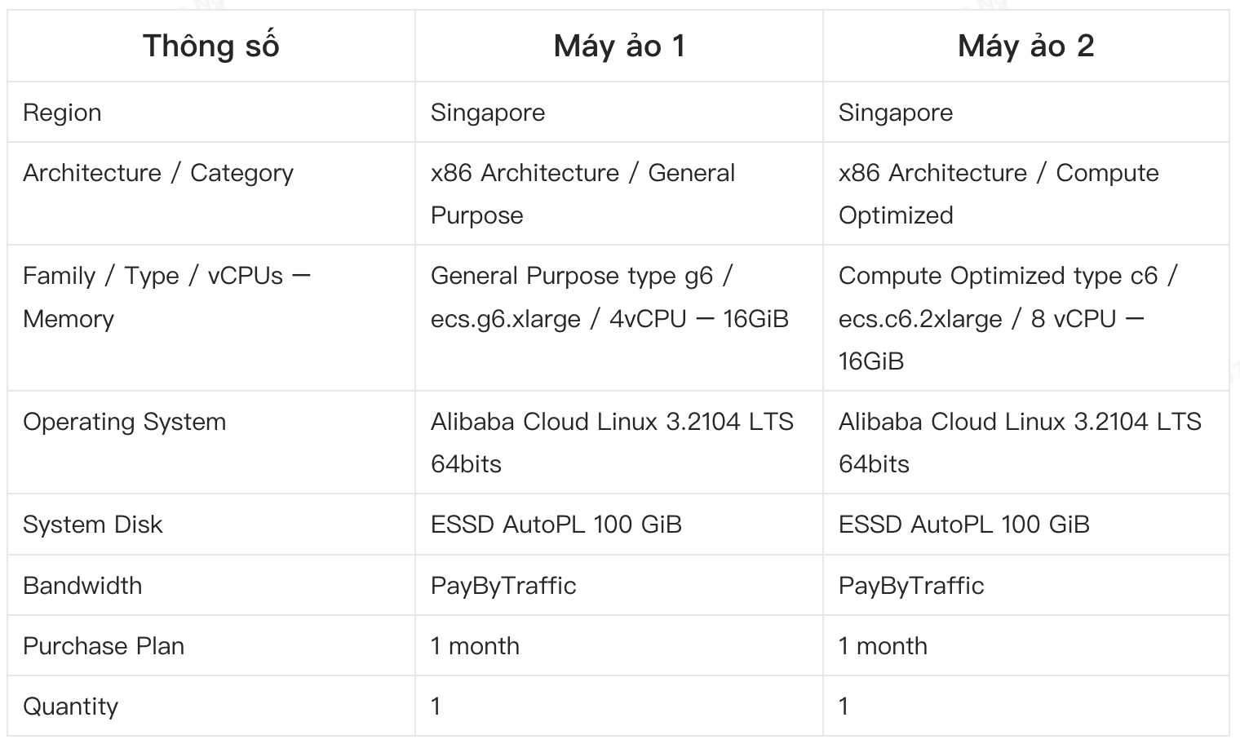Click the Alibaba Cloud Linux cell for Máy ảo 1
Image resolution: width=1240 pixels, height=744 pixels.
tap(612, 442)
